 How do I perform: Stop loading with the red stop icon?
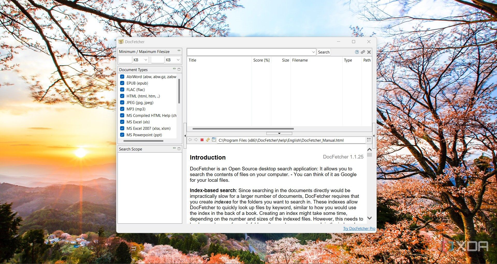[x=202, y=140]
